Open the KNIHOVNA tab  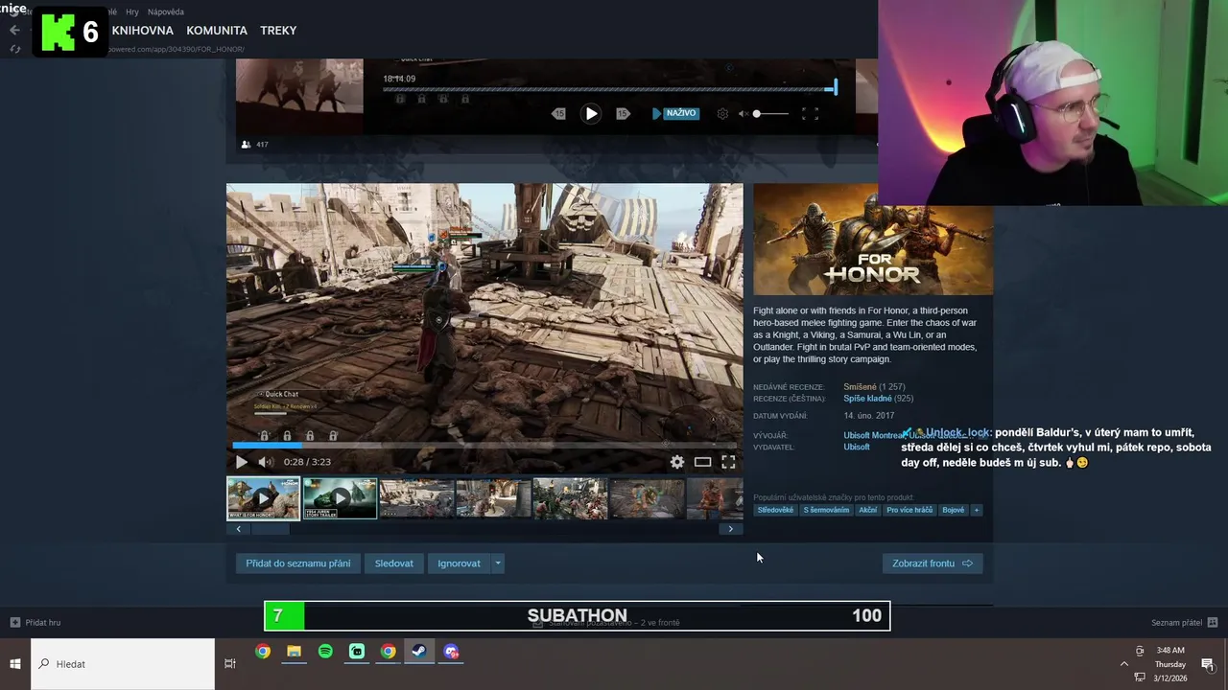(x=142, y=31)
